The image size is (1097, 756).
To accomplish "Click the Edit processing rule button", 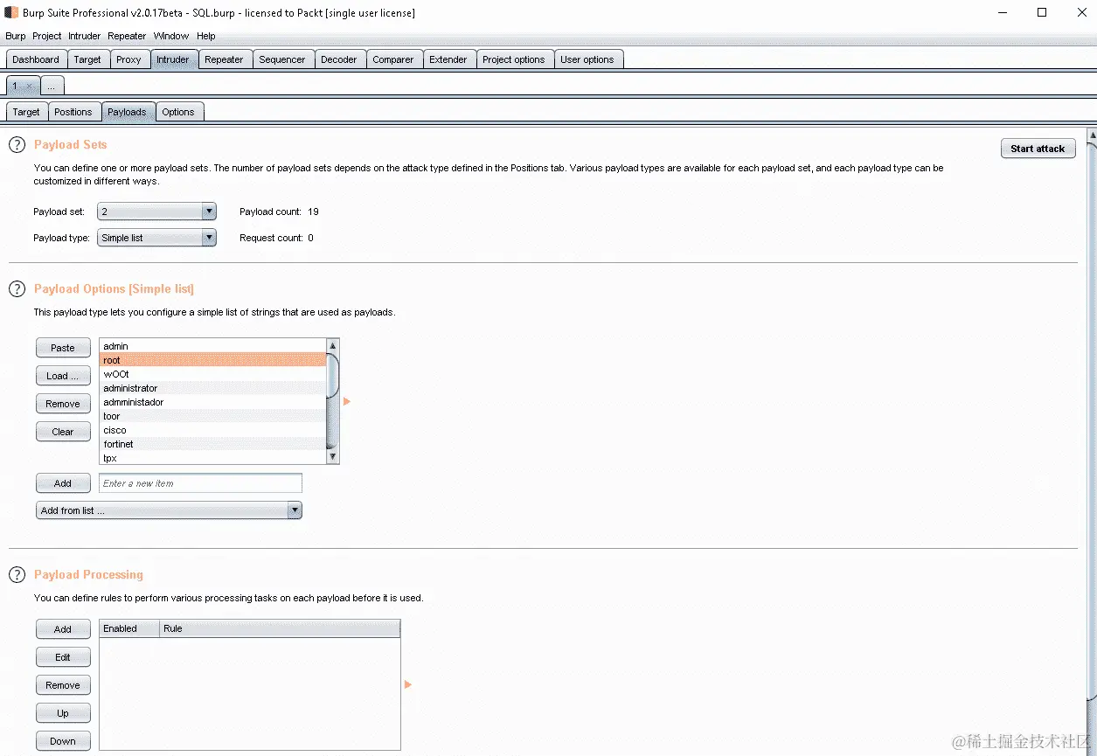I will click(63, 657).
